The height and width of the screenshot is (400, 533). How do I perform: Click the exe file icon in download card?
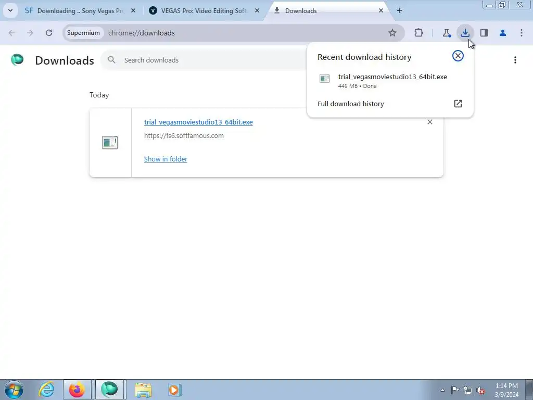pyautogui.click(x=110, y=143)
